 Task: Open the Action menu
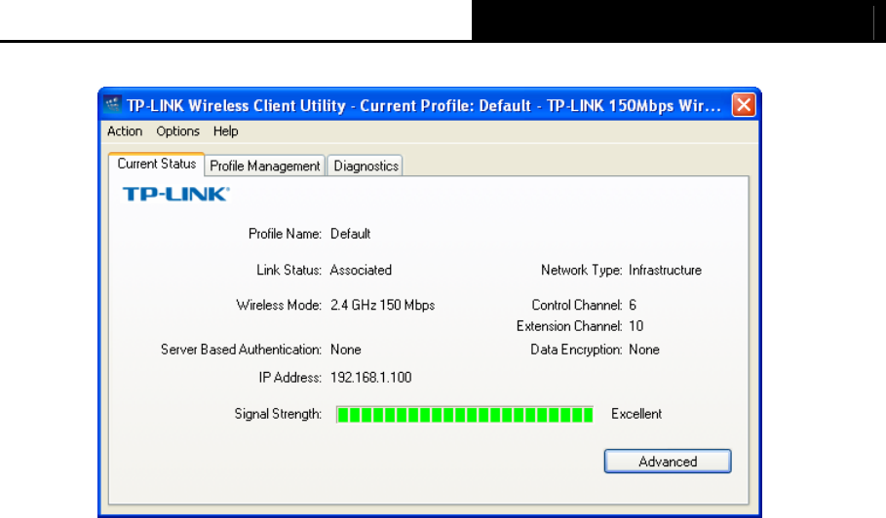pos(125,131)
